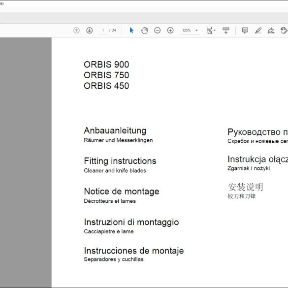Open the 125% zoom level dropdown
Screen dimensions: 288x288
pos(196,31)
